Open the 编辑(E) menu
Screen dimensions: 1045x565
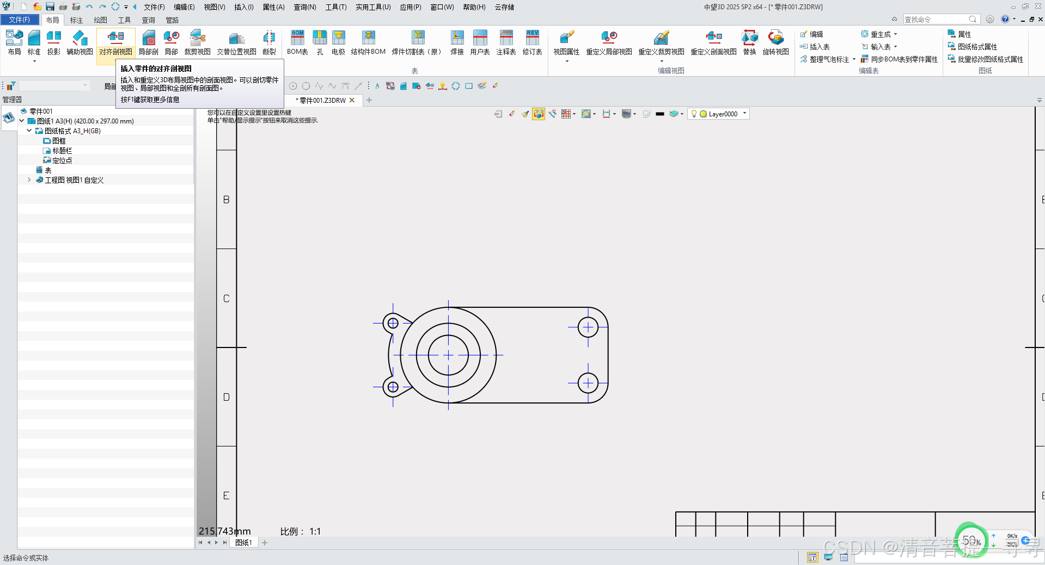[x=184, y=7]
